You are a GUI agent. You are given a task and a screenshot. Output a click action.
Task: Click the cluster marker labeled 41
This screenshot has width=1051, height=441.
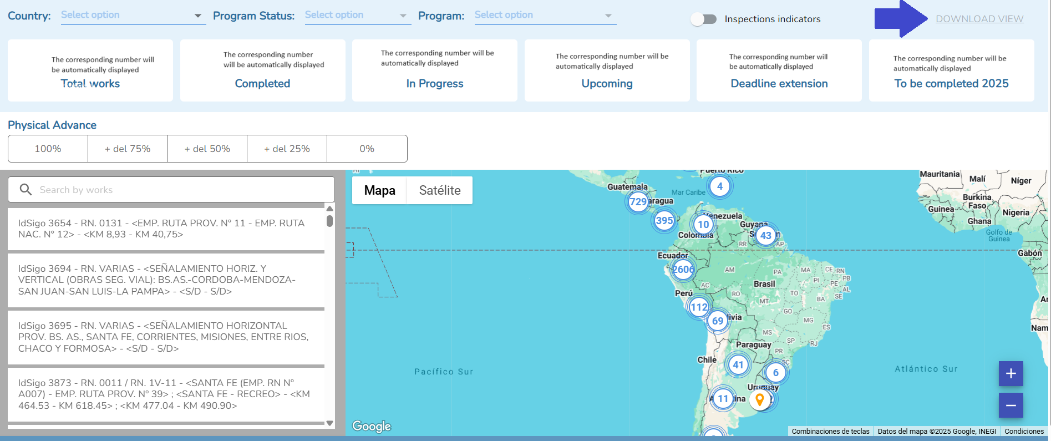738,364
